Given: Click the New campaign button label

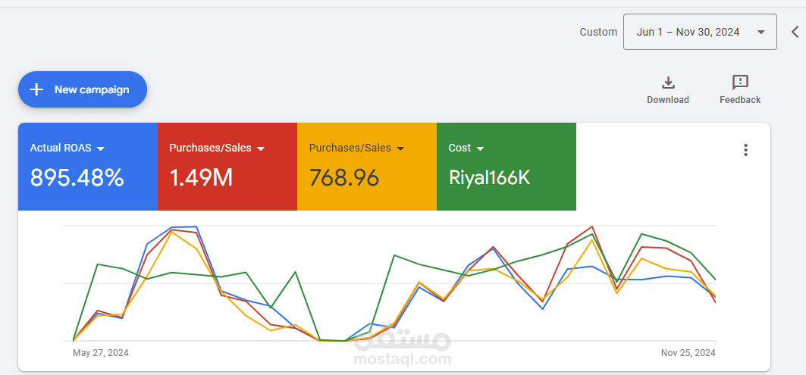Looking at the screenshot, I should pyautogui.click(x=92, y=89).
